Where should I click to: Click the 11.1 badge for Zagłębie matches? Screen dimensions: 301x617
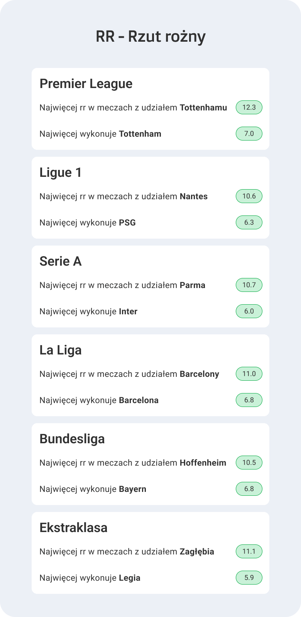(249, 551)
